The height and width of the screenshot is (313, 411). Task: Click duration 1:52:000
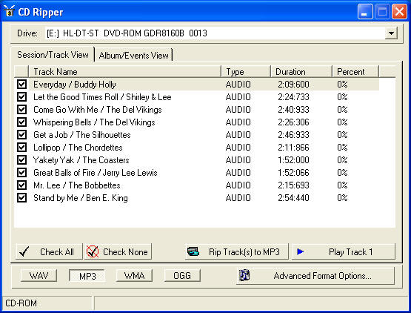click(x=293, y=160)
